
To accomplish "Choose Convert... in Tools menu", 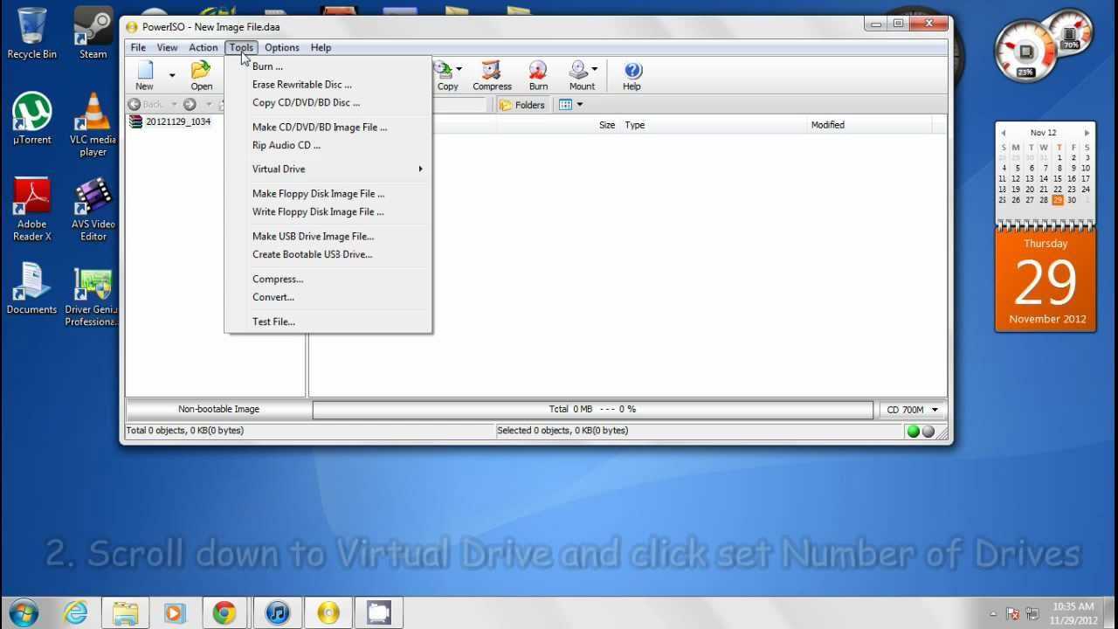I will 328,298.
